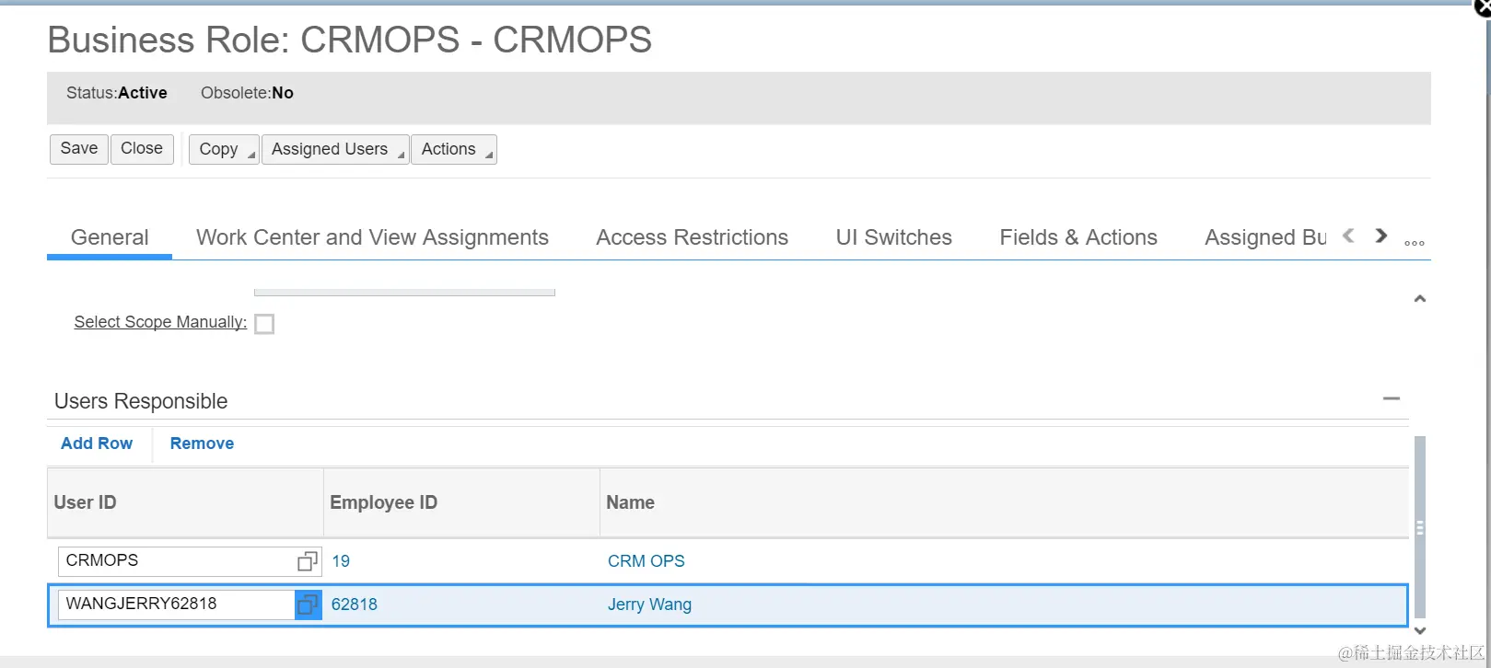Open value help for CRMOPS user ID
The width and height of the screenshot is (1491, 668).
[x=308, y=561]
